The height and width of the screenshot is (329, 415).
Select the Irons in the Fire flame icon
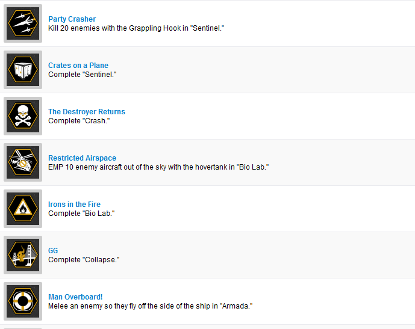(23, 209)
